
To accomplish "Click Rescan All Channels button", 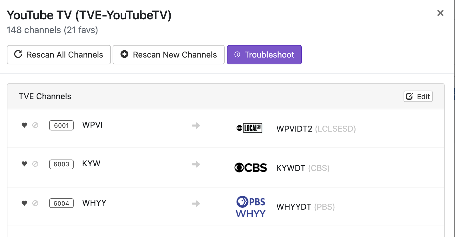I will [x=59, y=55].
